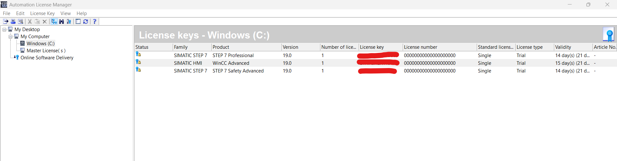Viewport: 617px width, 161px height.
Task: Click the status icon of STEP 7 Safety Advanced row
Action: (138, 70)
